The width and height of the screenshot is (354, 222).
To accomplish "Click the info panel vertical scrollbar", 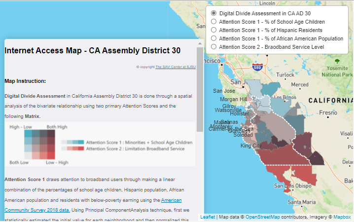I will 200,89.
